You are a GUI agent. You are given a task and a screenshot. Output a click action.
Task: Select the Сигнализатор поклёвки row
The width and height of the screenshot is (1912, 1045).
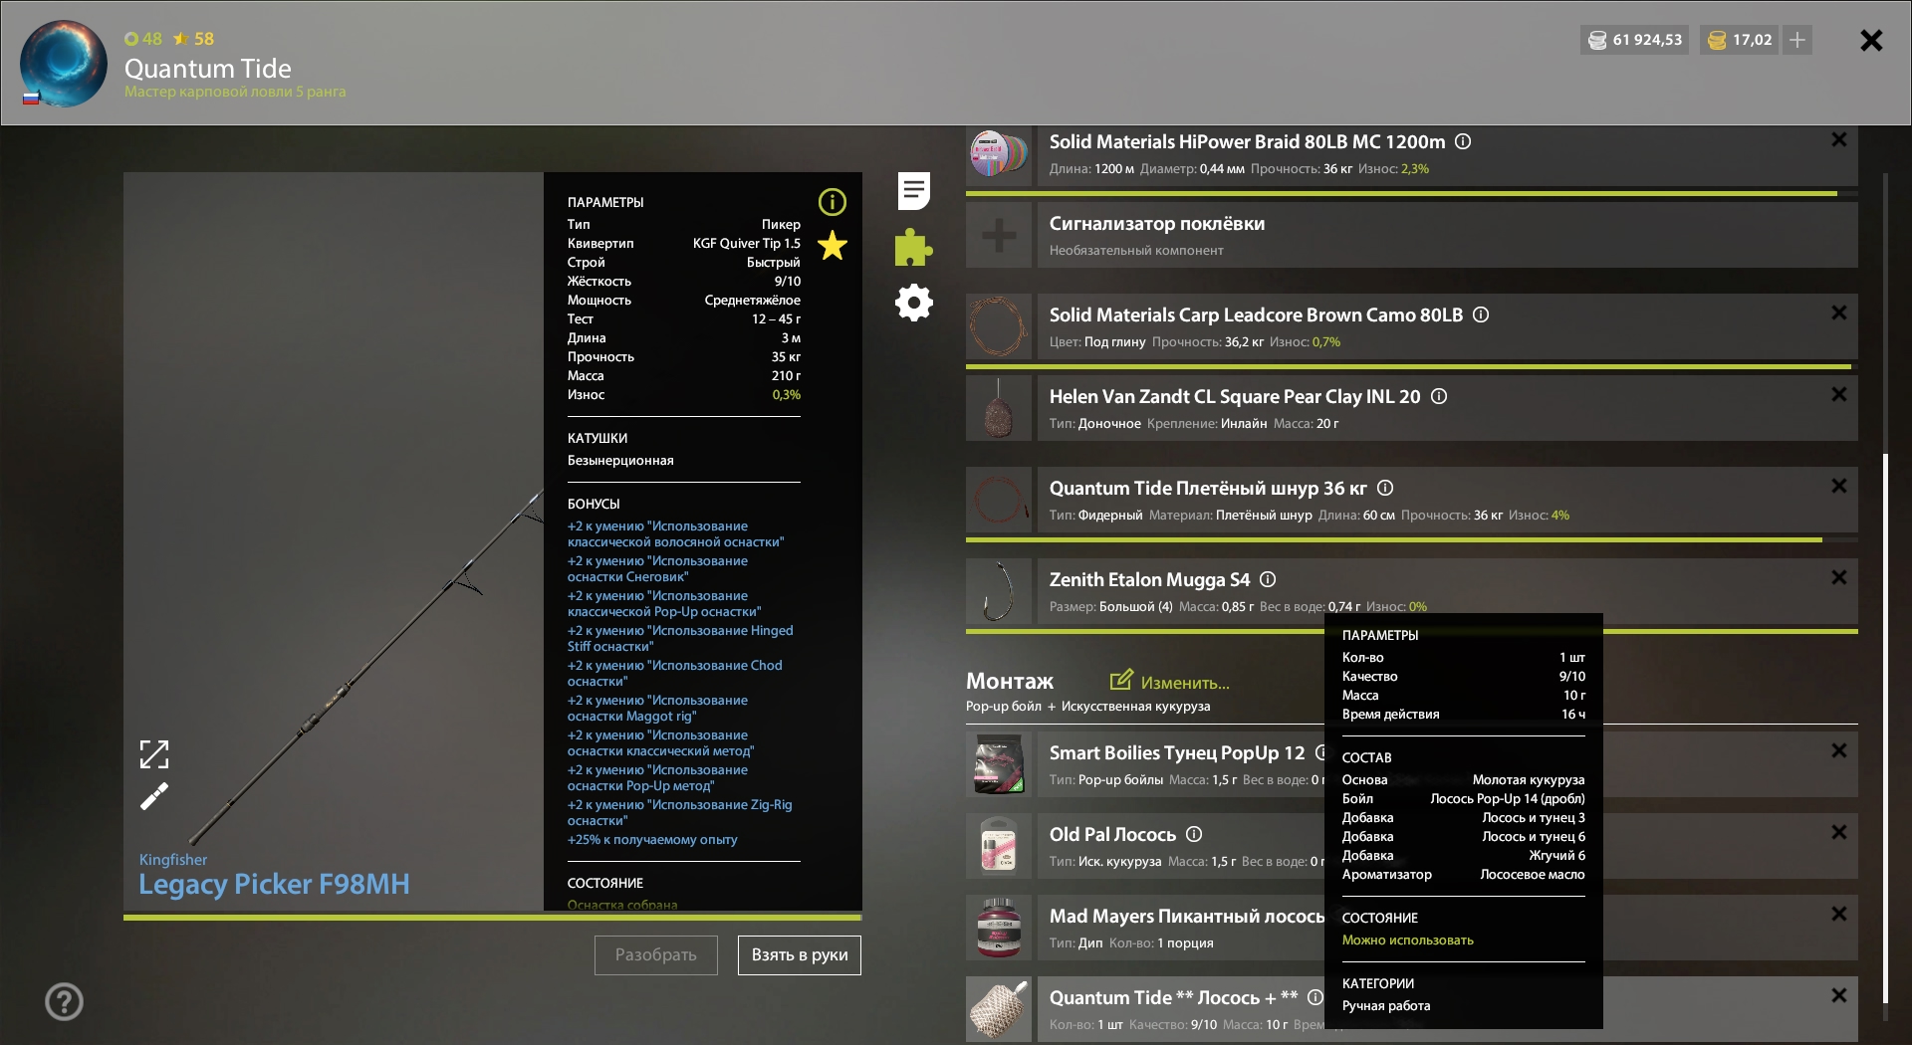point(1447,235)
